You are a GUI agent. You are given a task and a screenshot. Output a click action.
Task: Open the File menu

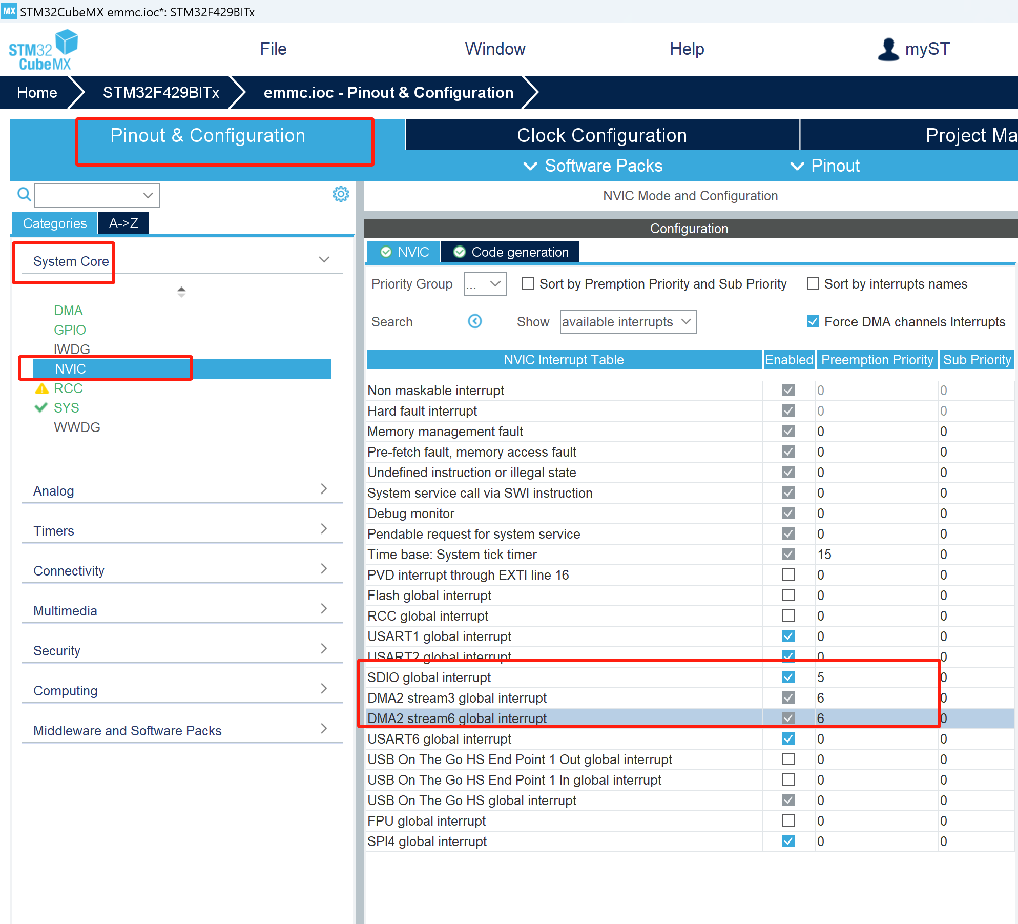(x=273, y=49)
